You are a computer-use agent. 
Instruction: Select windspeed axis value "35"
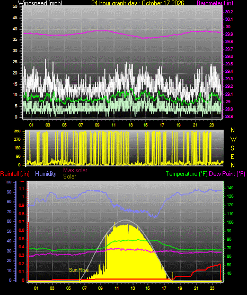pos(15,40)
